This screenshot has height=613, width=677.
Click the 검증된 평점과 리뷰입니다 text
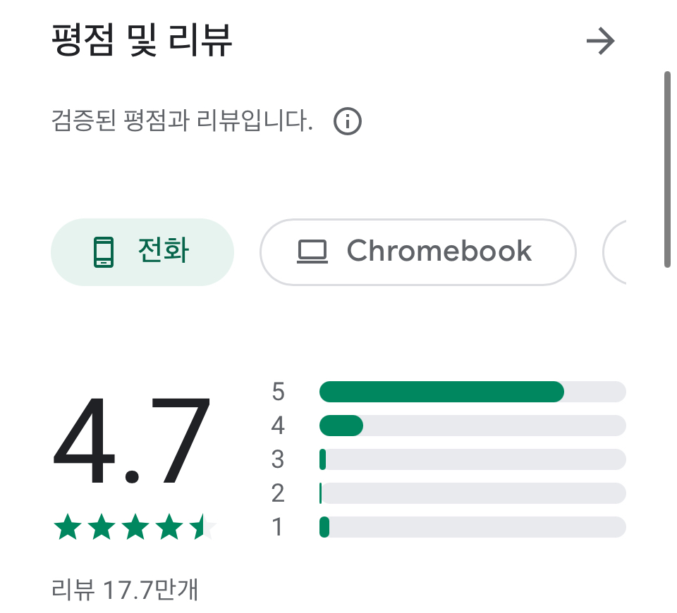click(182, 120)
